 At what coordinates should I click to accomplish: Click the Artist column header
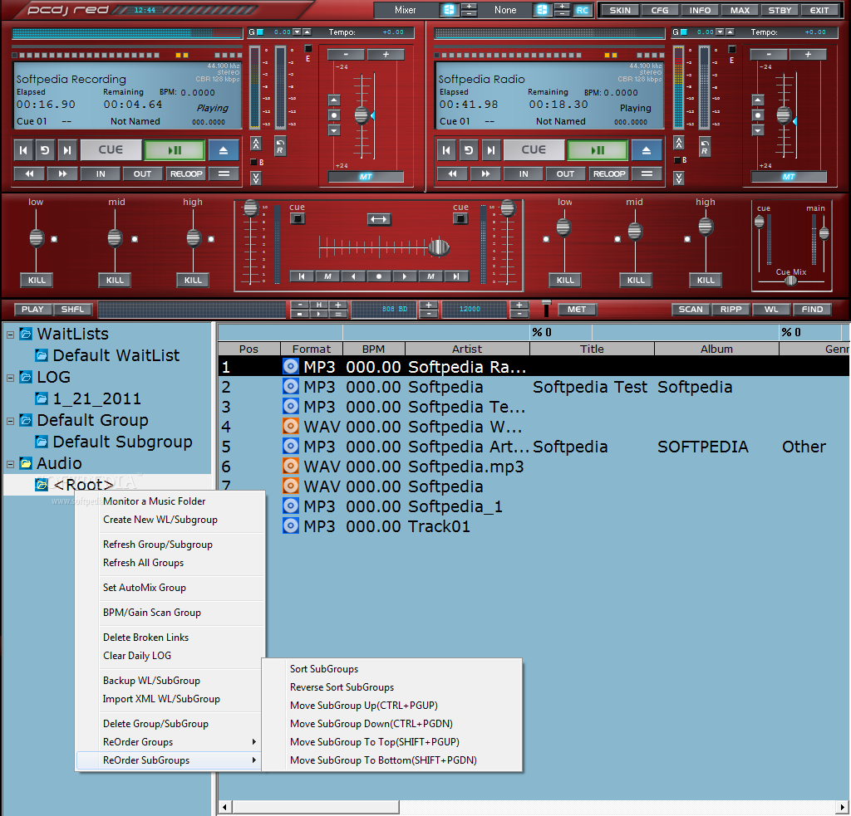pos(467,349)
